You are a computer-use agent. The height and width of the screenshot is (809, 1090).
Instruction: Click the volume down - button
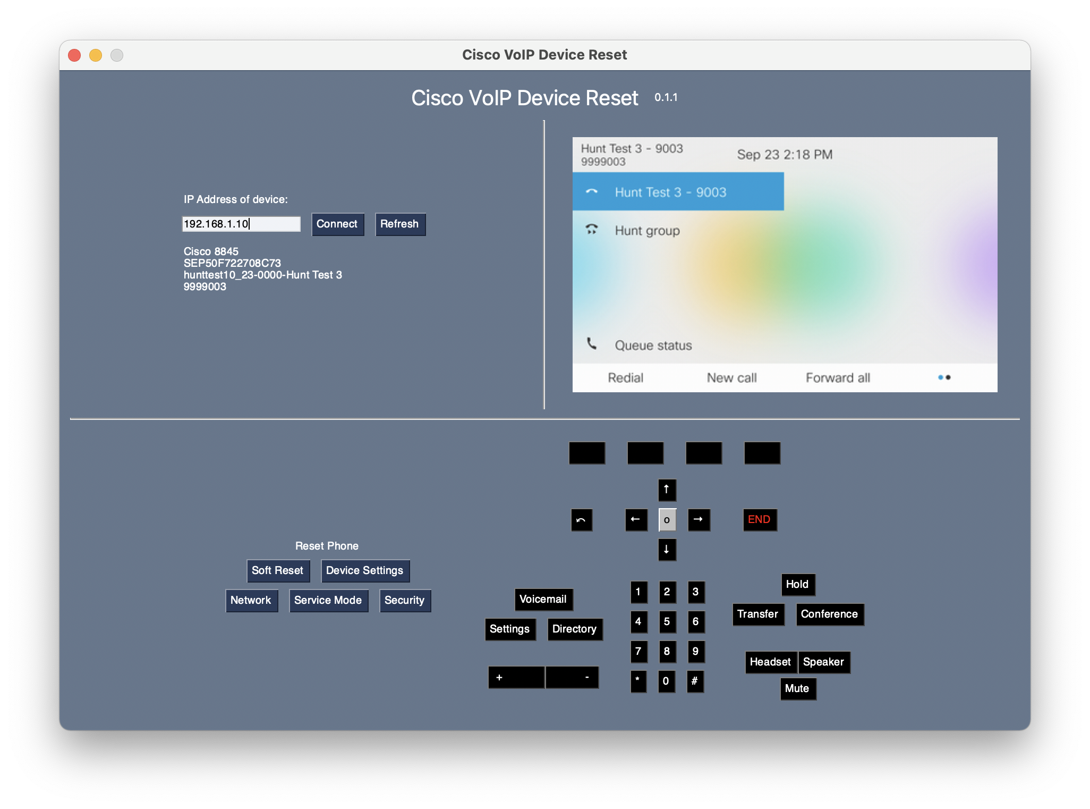(572, 677)
